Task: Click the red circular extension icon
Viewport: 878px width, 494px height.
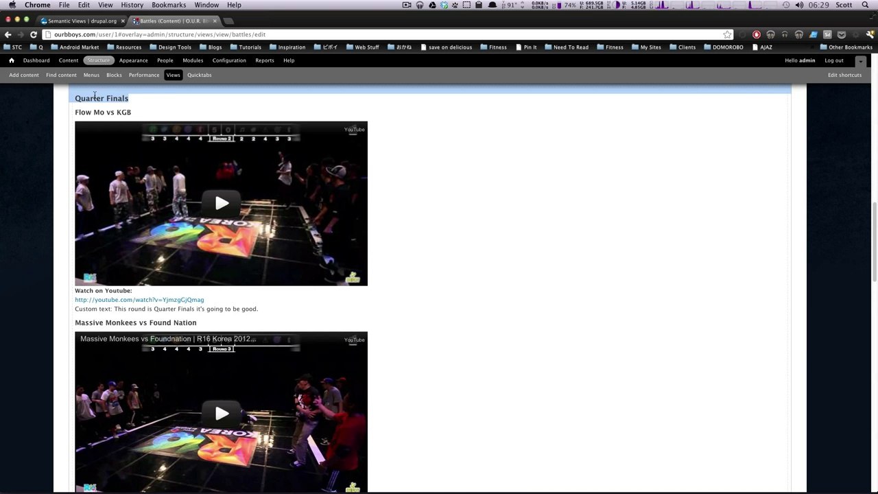Action: coord(757,34)
